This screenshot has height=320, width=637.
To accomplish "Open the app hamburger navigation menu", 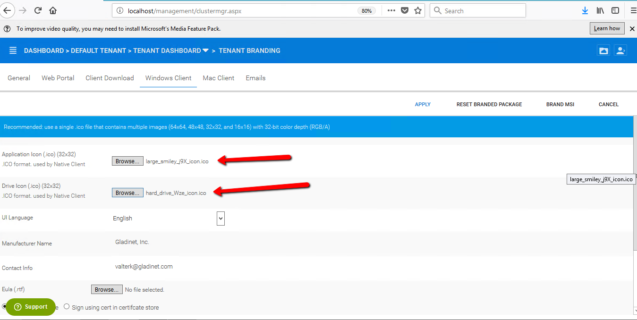I will (x=13, y=51).
